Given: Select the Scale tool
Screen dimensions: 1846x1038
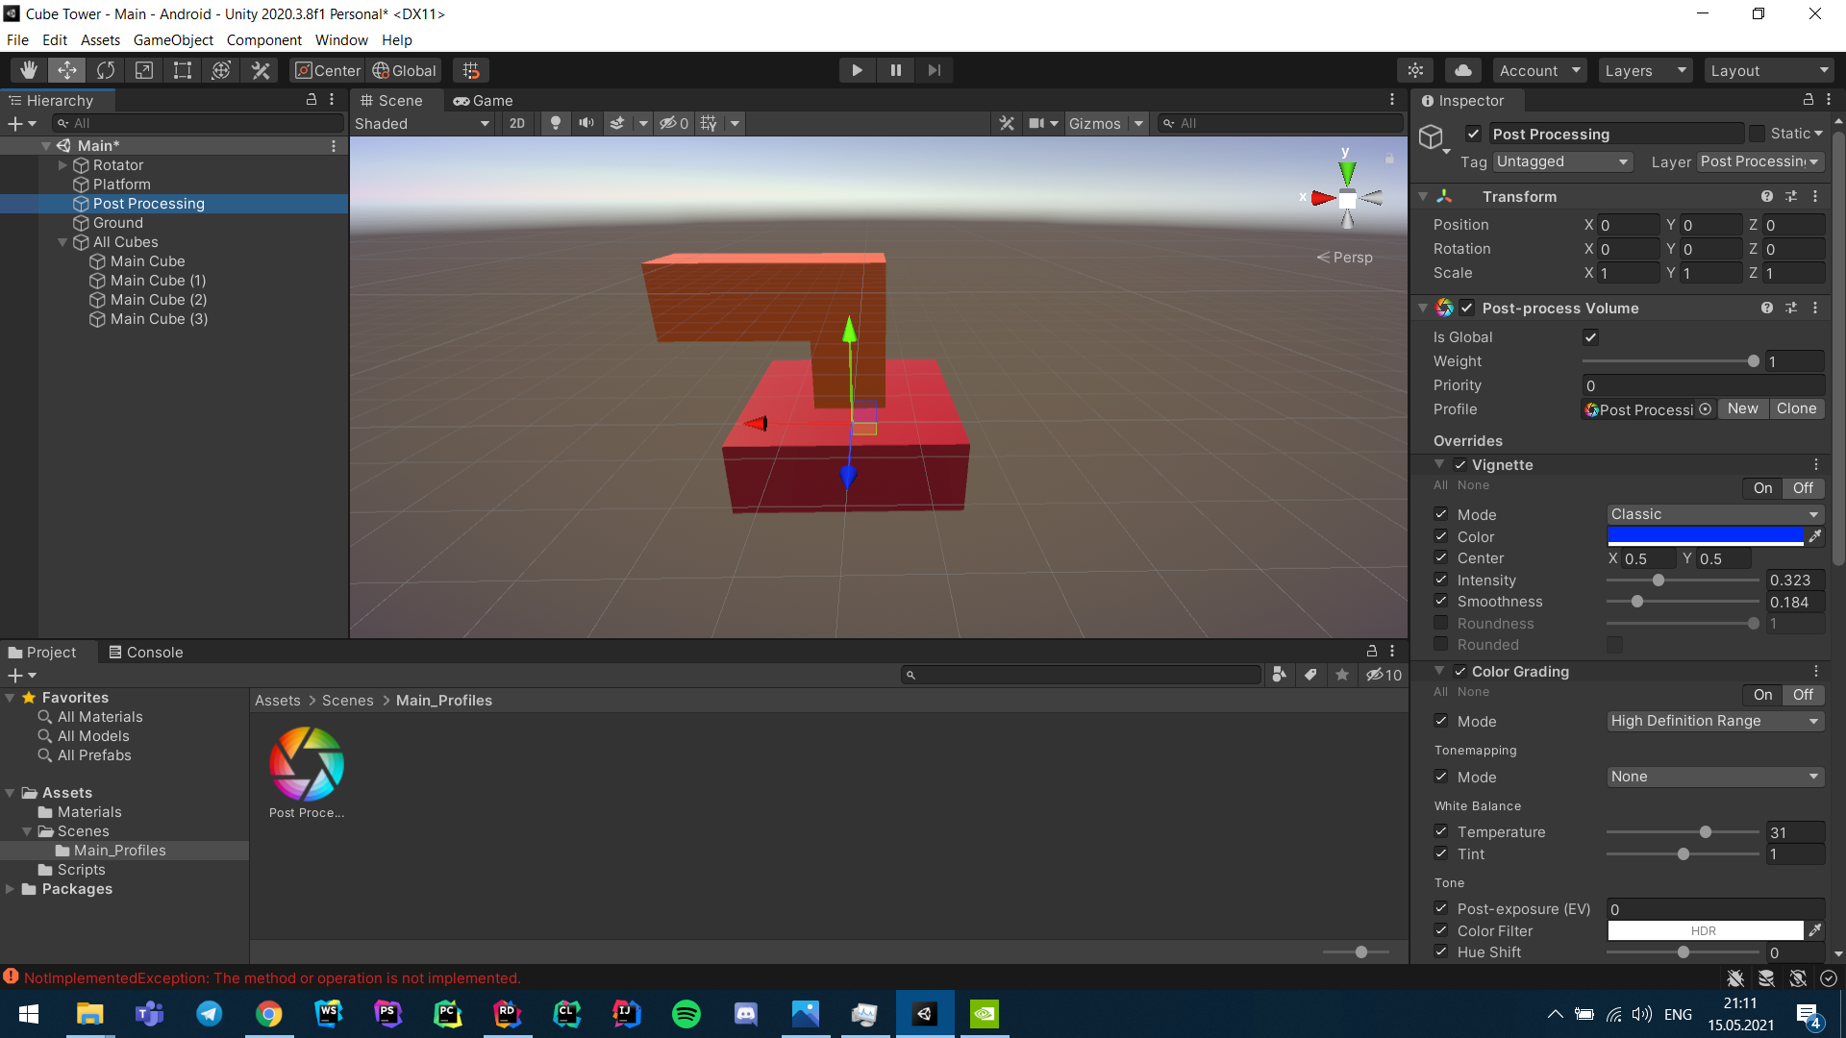Looking at the screenshot, I should coord(144,70).
